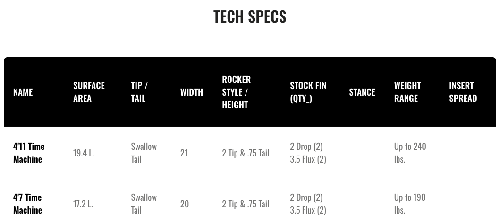The width and height of the screenshot is (500, 222).
Task: Click the width value 20
Action: coord(184,204)
